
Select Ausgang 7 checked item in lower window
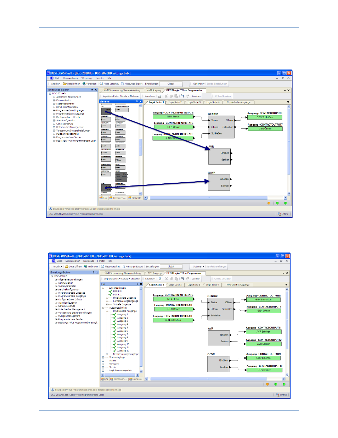click(x=120, y=334)
